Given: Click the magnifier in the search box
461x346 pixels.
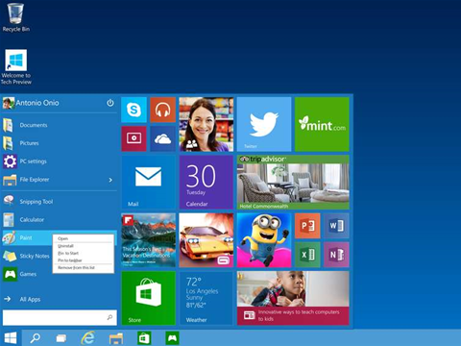Looking at the screenshot, I should point(109,317).
